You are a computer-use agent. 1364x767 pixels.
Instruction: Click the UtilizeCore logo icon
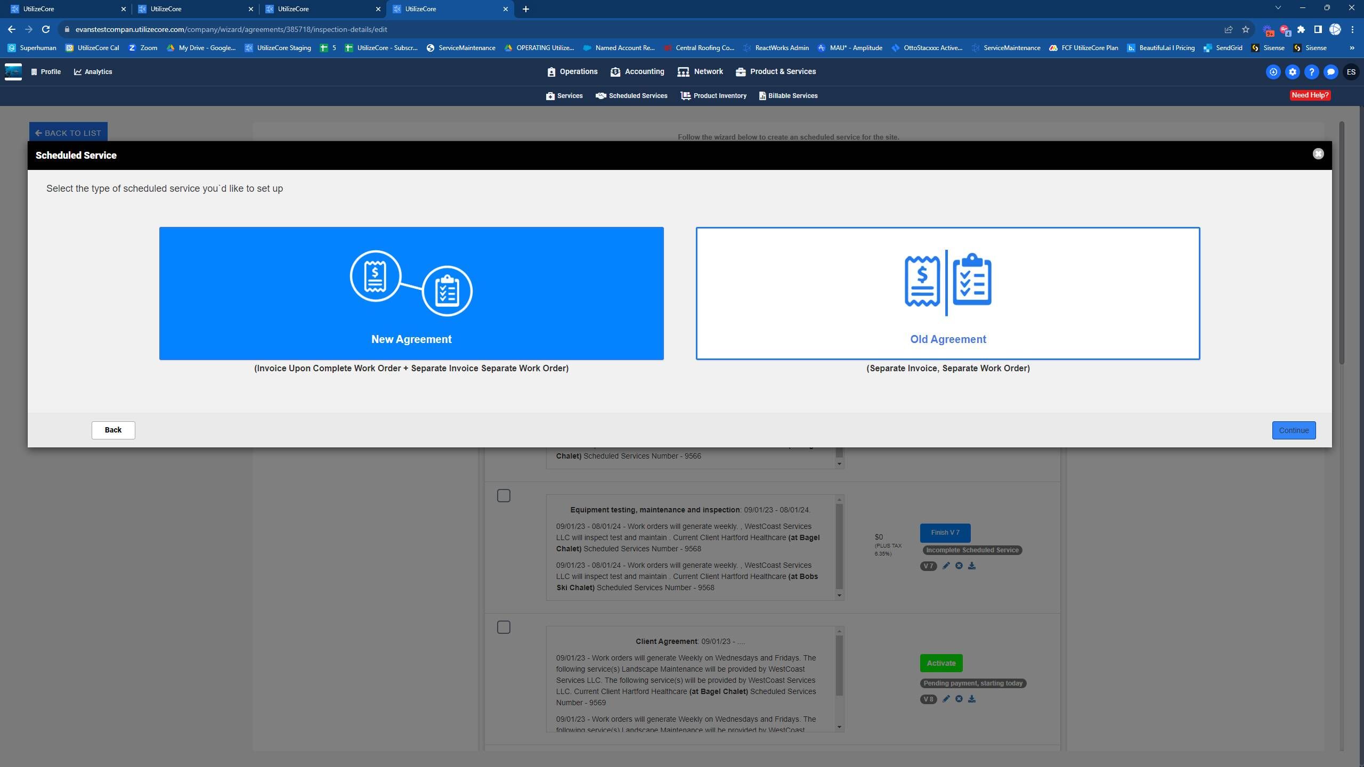[x=13, y=72]
